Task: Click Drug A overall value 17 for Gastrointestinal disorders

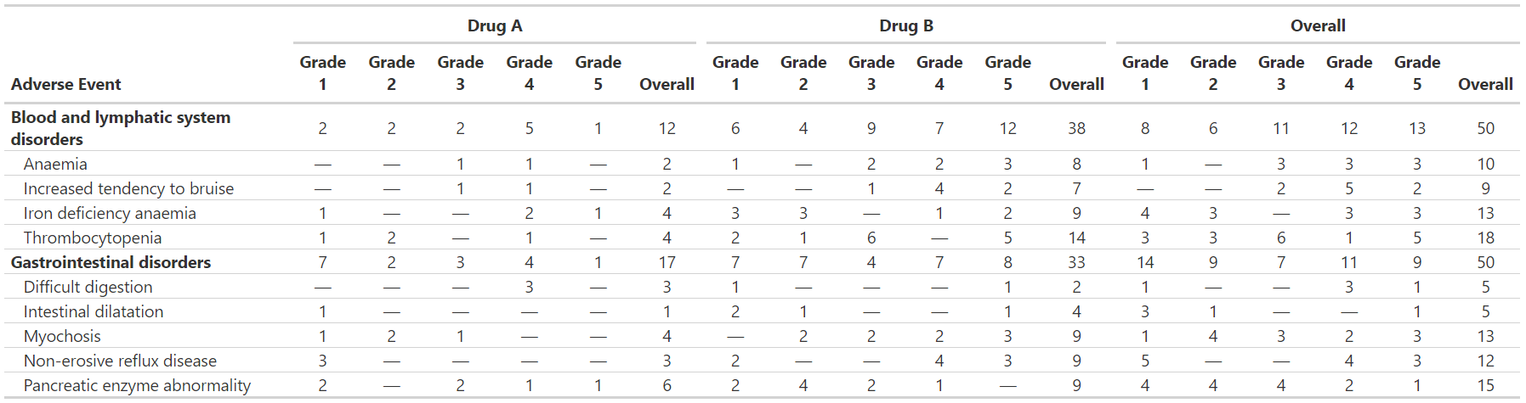Action: tap(667, 262)
